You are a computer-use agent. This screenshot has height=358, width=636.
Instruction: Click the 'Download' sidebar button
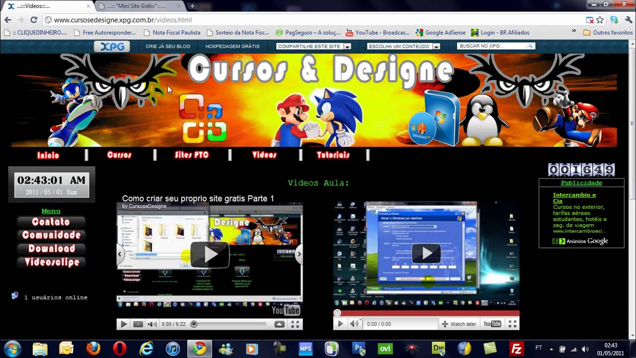pos(51,249)
